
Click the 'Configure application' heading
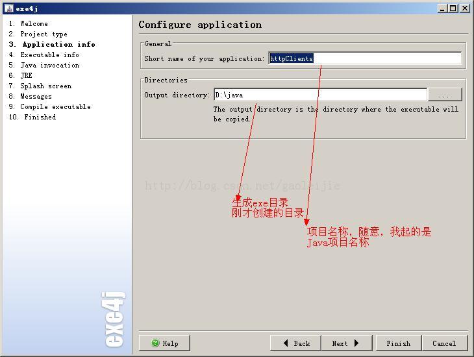pos(200,25)
